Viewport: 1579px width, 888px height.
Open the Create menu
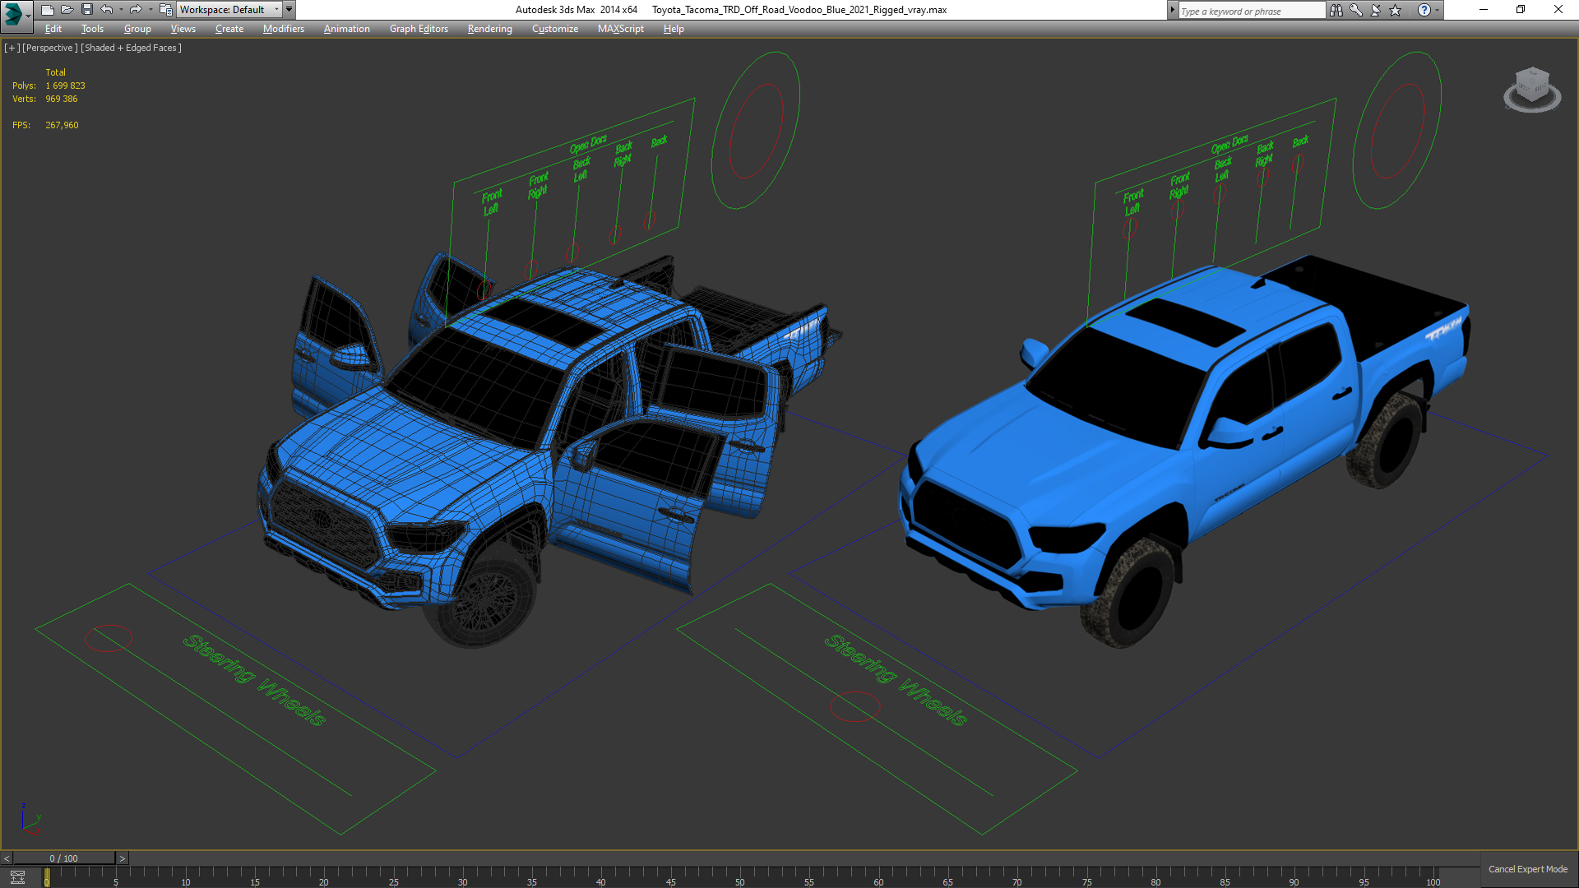(229, 29)
